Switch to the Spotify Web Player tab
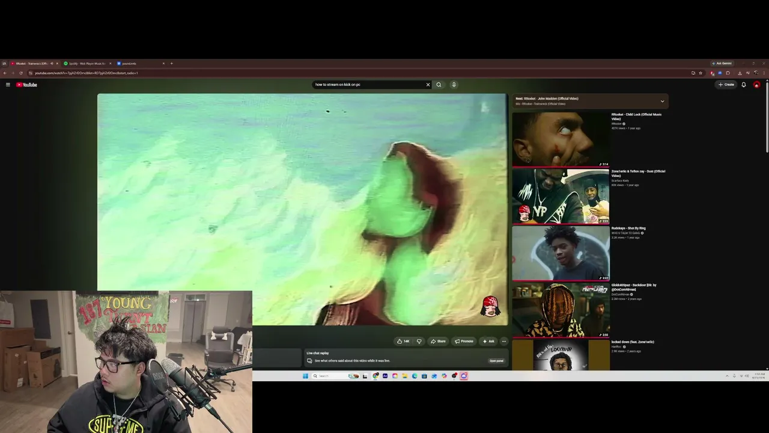 coord(87,64)
